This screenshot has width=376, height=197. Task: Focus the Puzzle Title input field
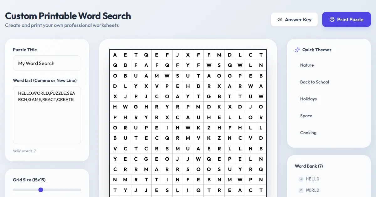[47, 63]
